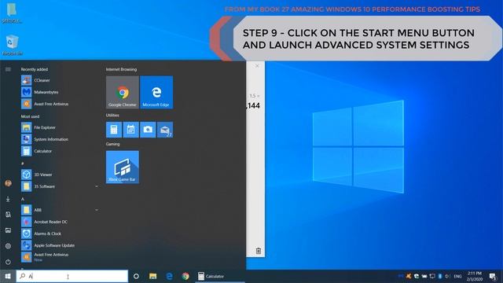
Task: Close the Calculator history panel
Action: pos(257,66)
